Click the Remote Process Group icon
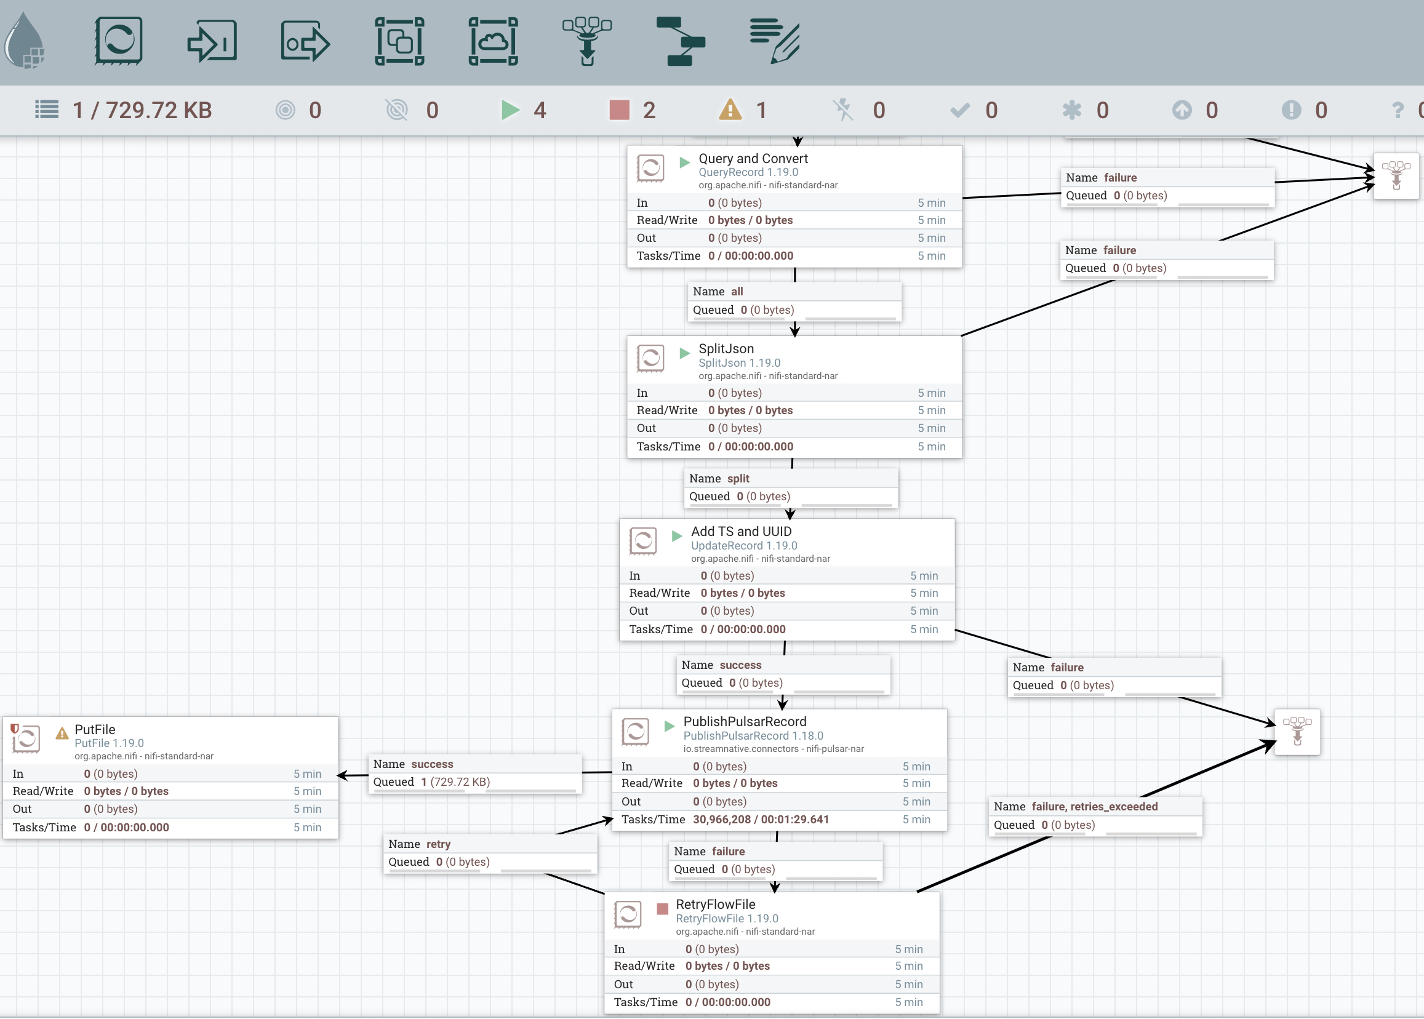This screenshot has height=1019, width=1424. pyautogui.click(x=494, y=41)
